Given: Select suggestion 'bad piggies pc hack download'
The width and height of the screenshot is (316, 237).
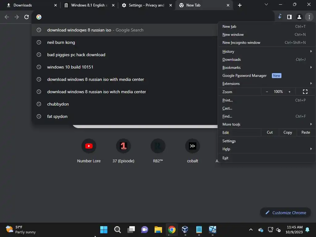Looking at the screenshot, I should click(x=125, y=55).
